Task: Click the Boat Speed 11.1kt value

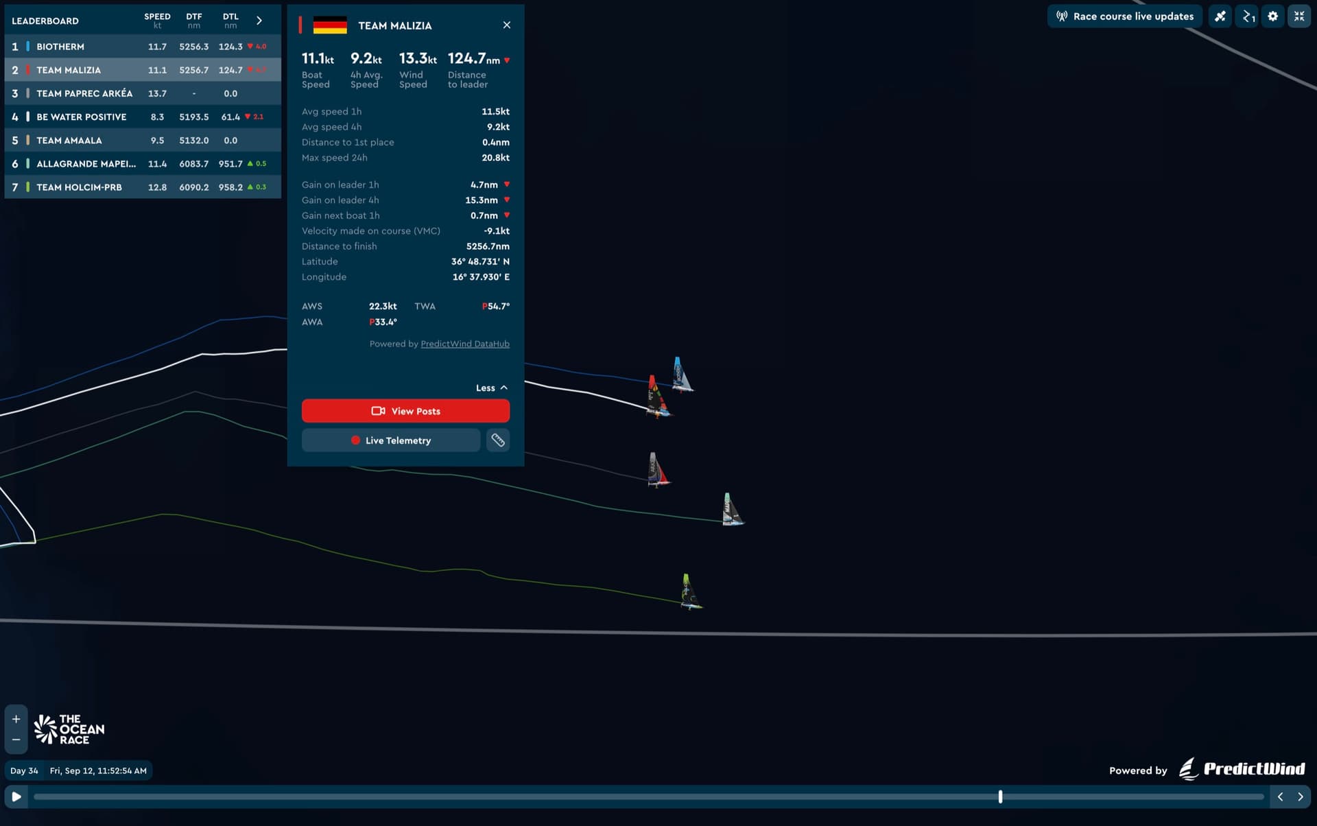Action: 318,59
